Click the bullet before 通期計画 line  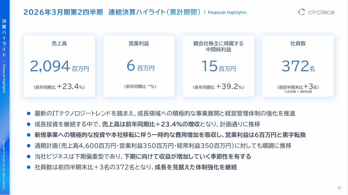[x=29, y=146]
